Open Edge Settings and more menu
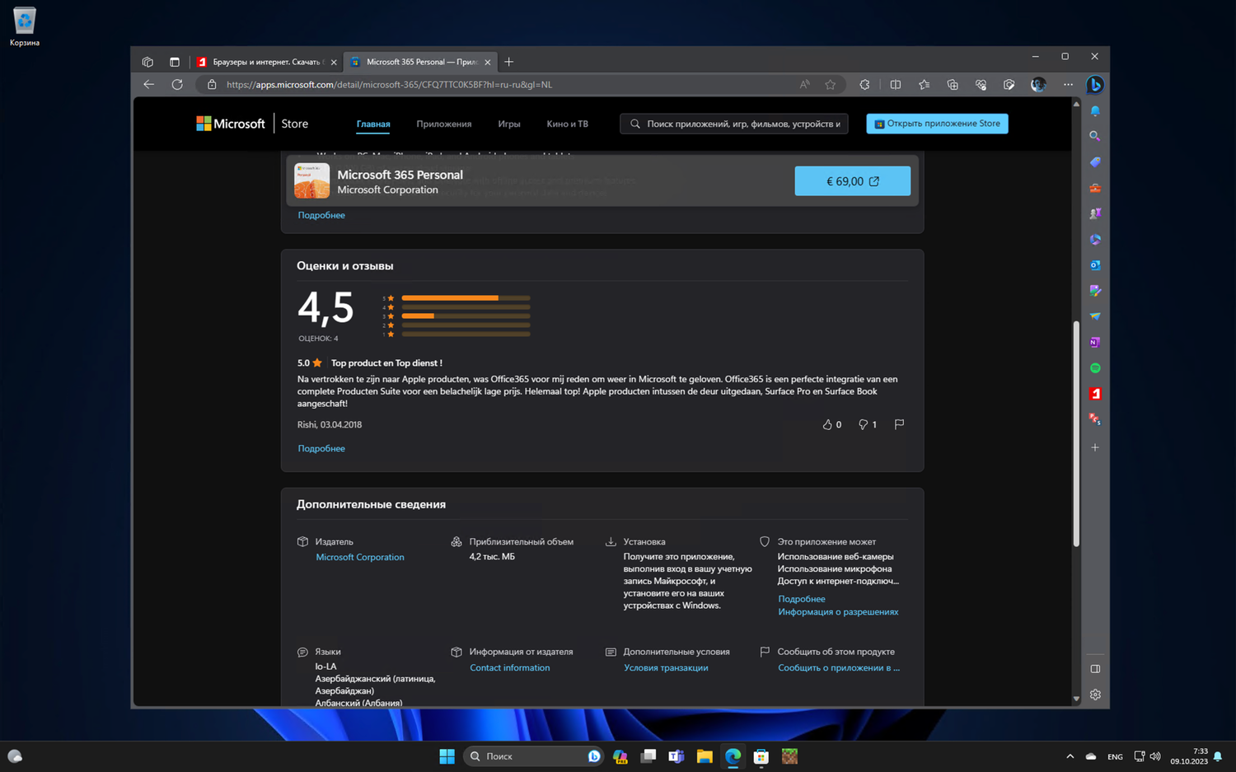The width and height of the screenshot is (1236, 772). (x=1068, y=84)
